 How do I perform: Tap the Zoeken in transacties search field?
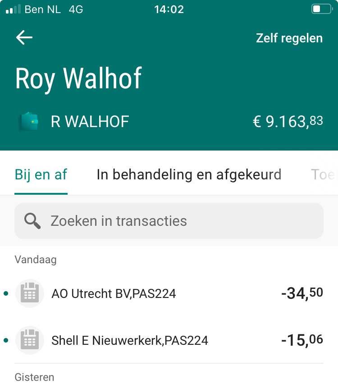tap(169, 221)
